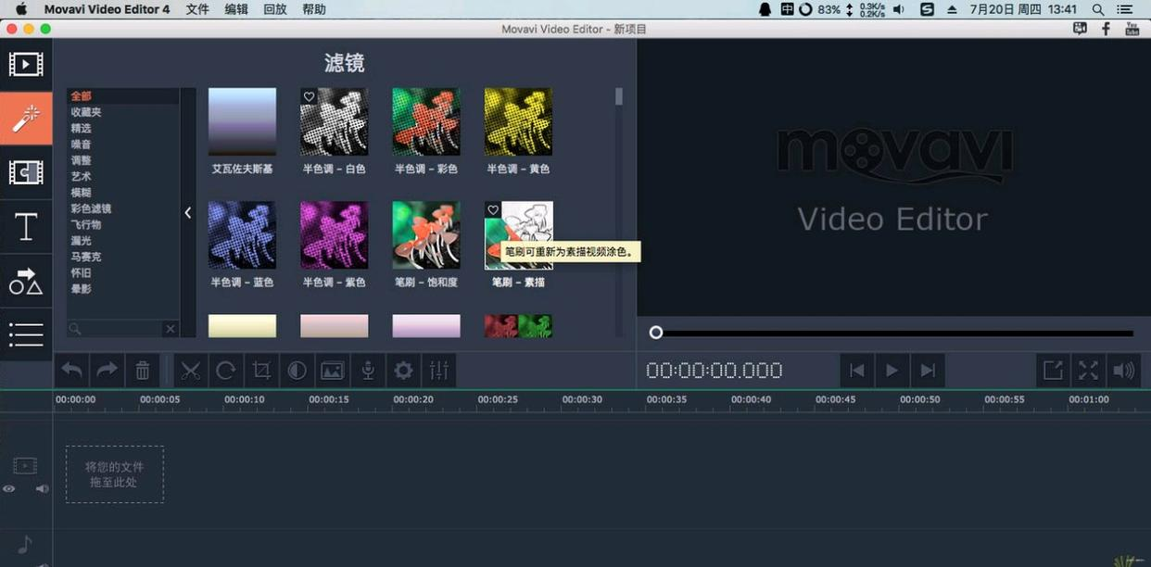Click the crop tool icon
The width and height of the screenshot is (1151, 567).
point(261,371)
